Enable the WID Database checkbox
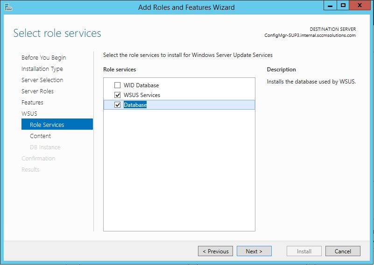The image size is (374, 265). (117, 85)
